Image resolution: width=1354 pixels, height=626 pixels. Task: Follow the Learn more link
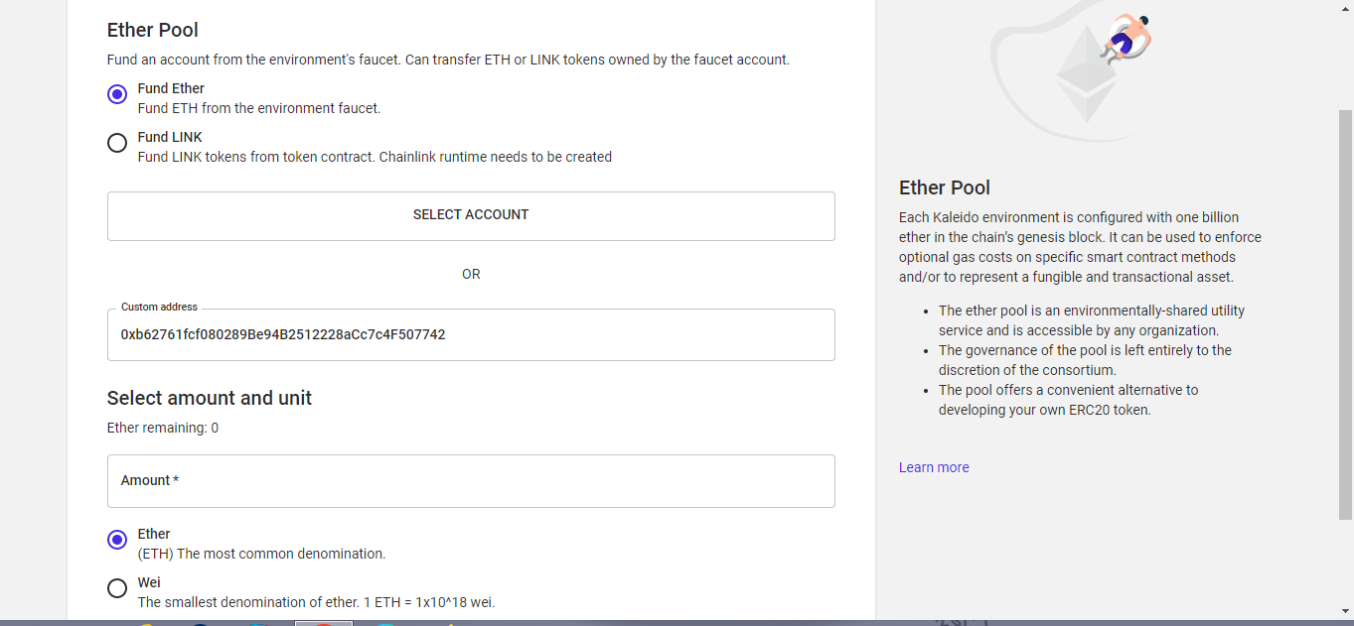pos(934,467)
